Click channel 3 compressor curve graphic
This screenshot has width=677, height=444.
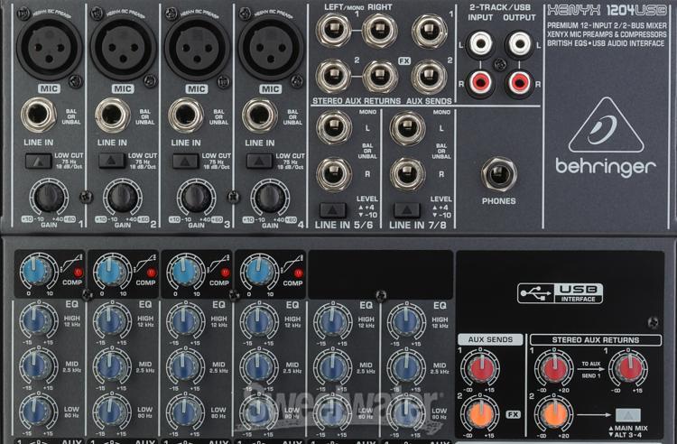(219, 263)
